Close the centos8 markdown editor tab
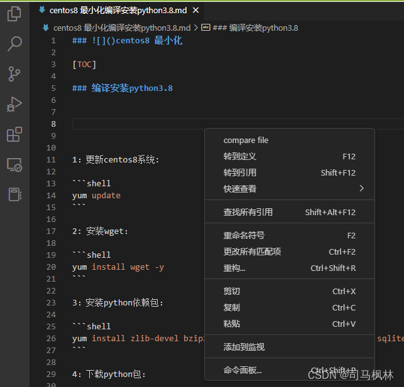This screenshot has height=387, width=404. point(196,10)
